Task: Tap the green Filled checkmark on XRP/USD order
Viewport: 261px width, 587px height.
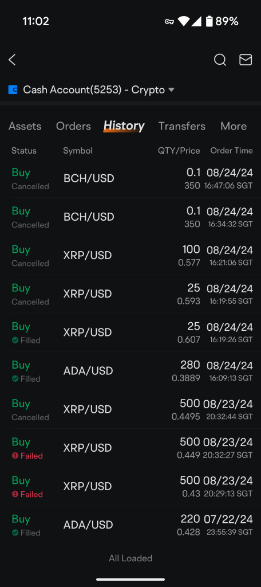Action: pos(15,341)
